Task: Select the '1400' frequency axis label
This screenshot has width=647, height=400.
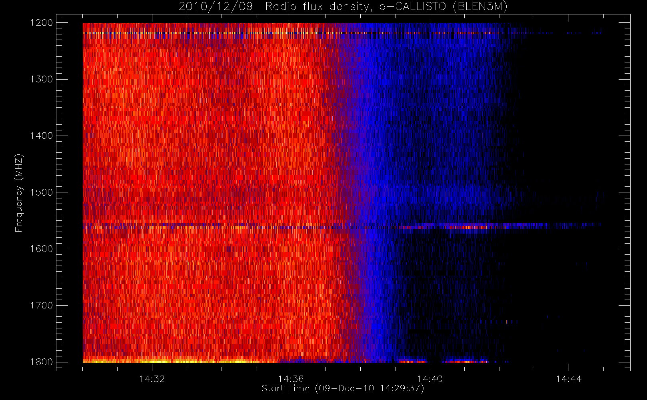Action: 42,136
